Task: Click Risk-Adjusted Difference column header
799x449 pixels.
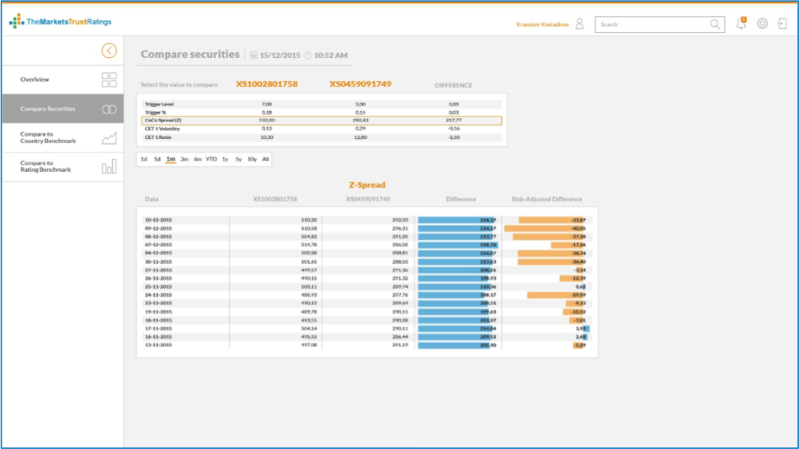Action: pos(546,200)
